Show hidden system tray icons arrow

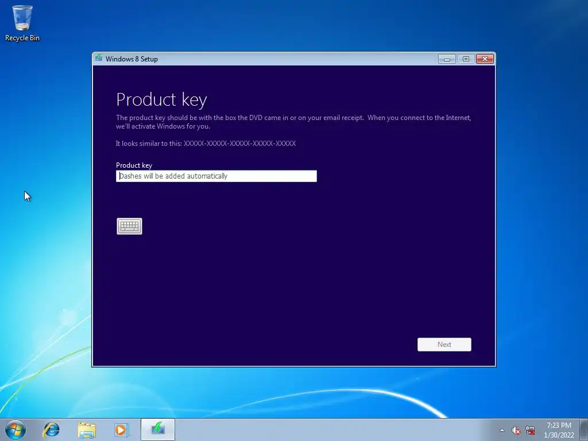(502, 430)
